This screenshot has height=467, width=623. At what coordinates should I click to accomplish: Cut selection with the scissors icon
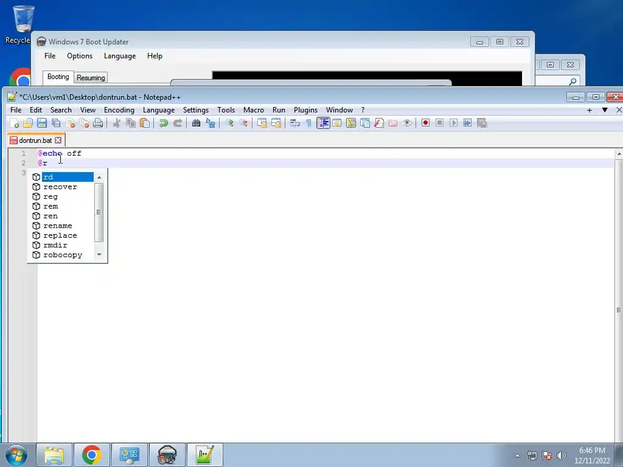click(116, 123)
